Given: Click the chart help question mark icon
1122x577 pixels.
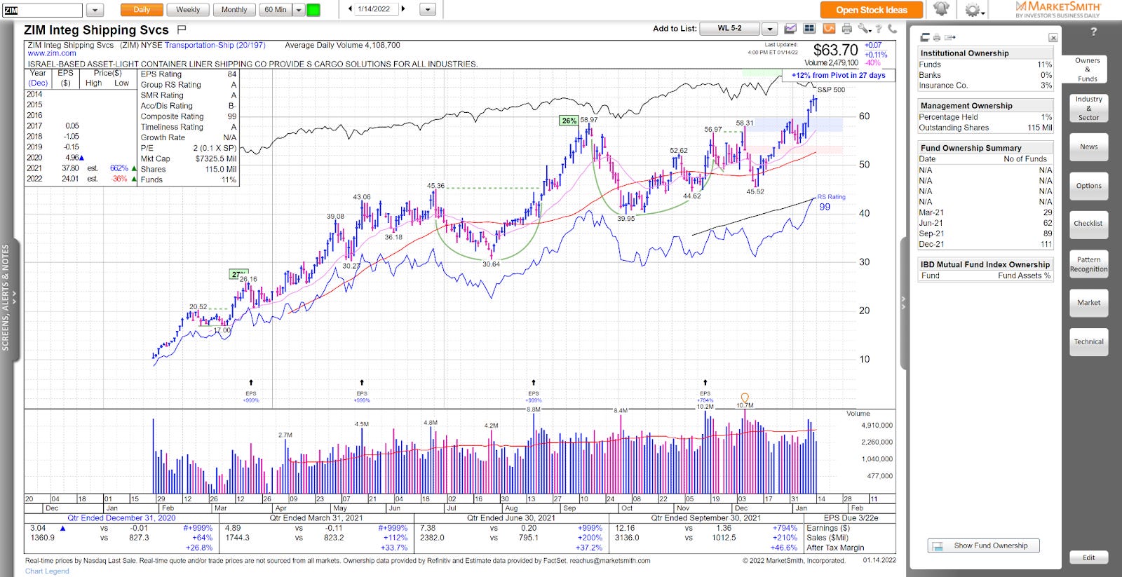Looking at the screenshot, I should pyautogui.click(x=879, y=29).
